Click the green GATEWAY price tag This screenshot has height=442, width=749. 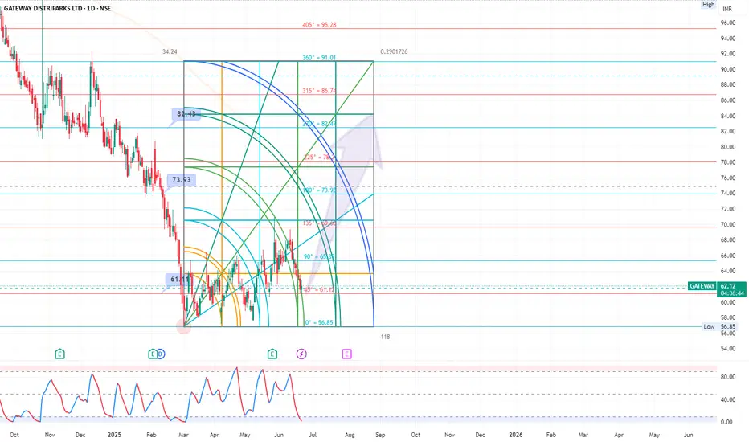coord(702,286)
